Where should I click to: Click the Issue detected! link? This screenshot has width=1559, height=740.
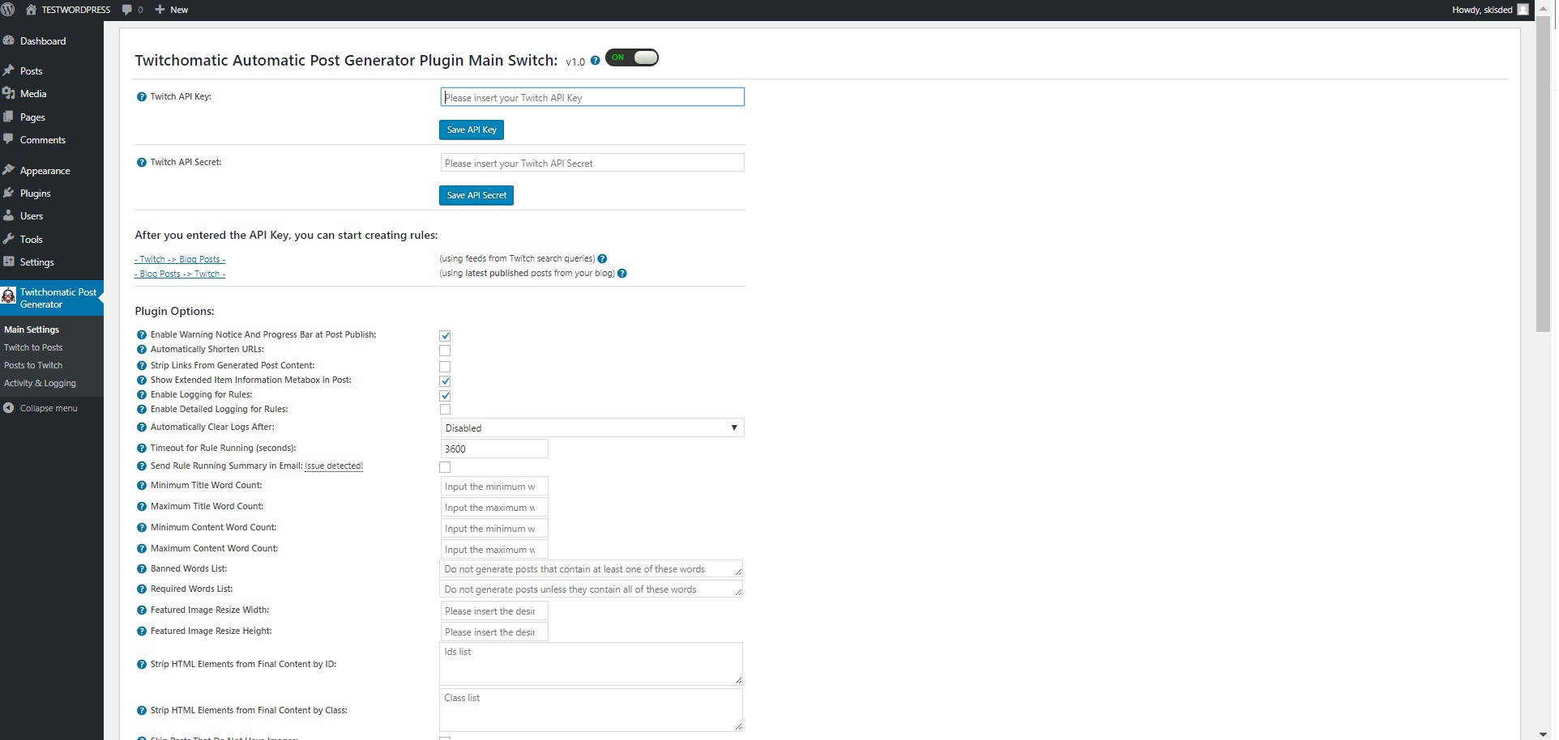pos(334,466)
